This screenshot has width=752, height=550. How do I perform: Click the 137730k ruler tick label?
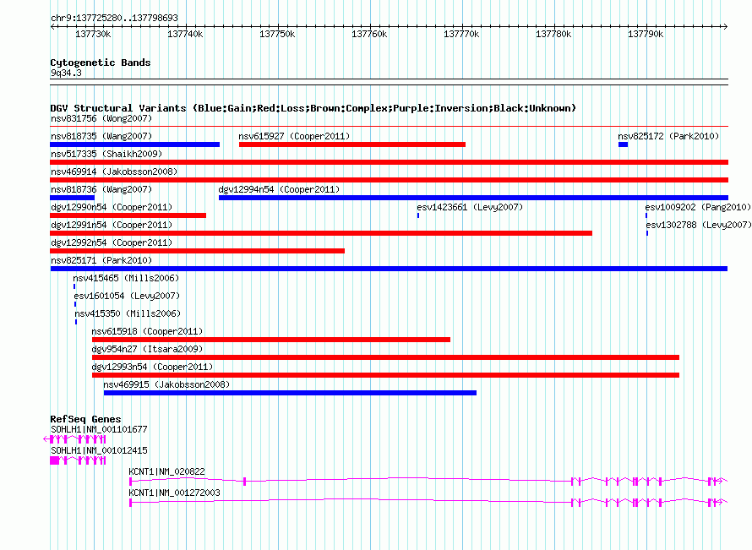pos(93,34)
